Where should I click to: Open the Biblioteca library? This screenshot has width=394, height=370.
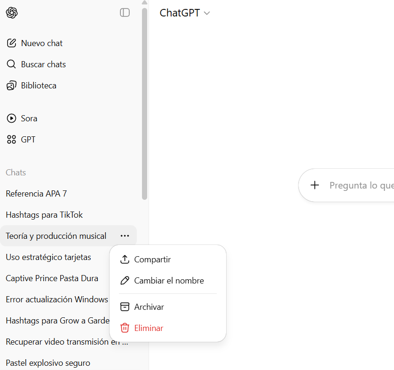pyautogui.click(x=32, y=86)
